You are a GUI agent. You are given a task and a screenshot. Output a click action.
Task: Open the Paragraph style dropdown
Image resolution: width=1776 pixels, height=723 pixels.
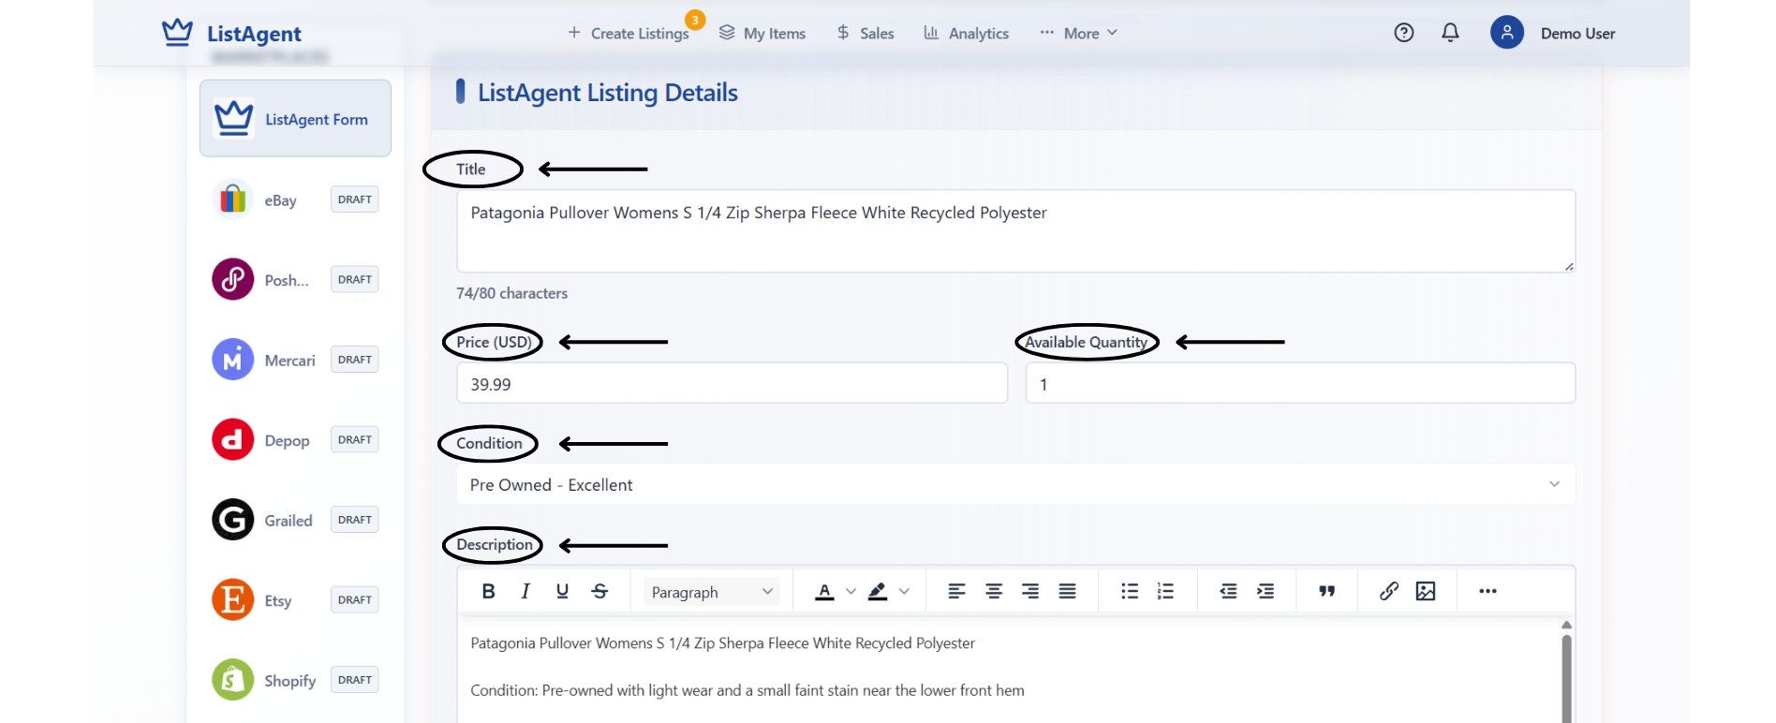tap(711, 592)
